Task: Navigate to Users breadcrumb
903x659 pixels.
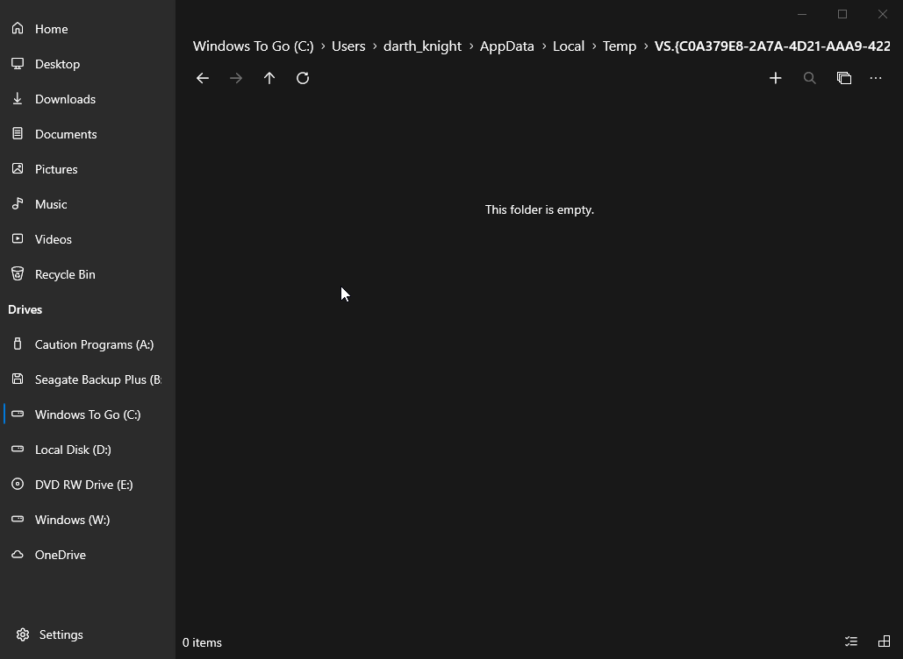Action: [x=348, y=46]
